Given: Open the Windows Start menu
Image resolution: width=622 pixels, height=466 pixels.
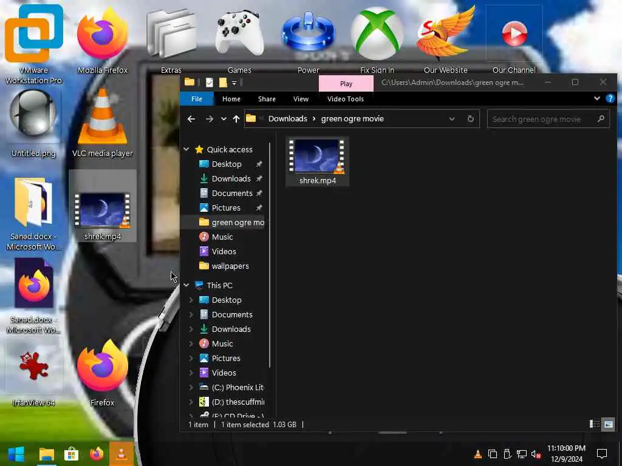Looking at the screenshot, I should (16, 454).
